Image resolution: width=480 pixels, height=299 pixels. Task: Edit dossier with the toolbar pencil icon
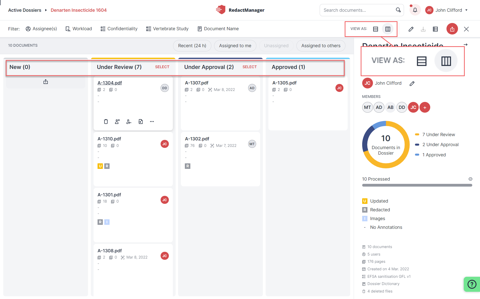411,29
